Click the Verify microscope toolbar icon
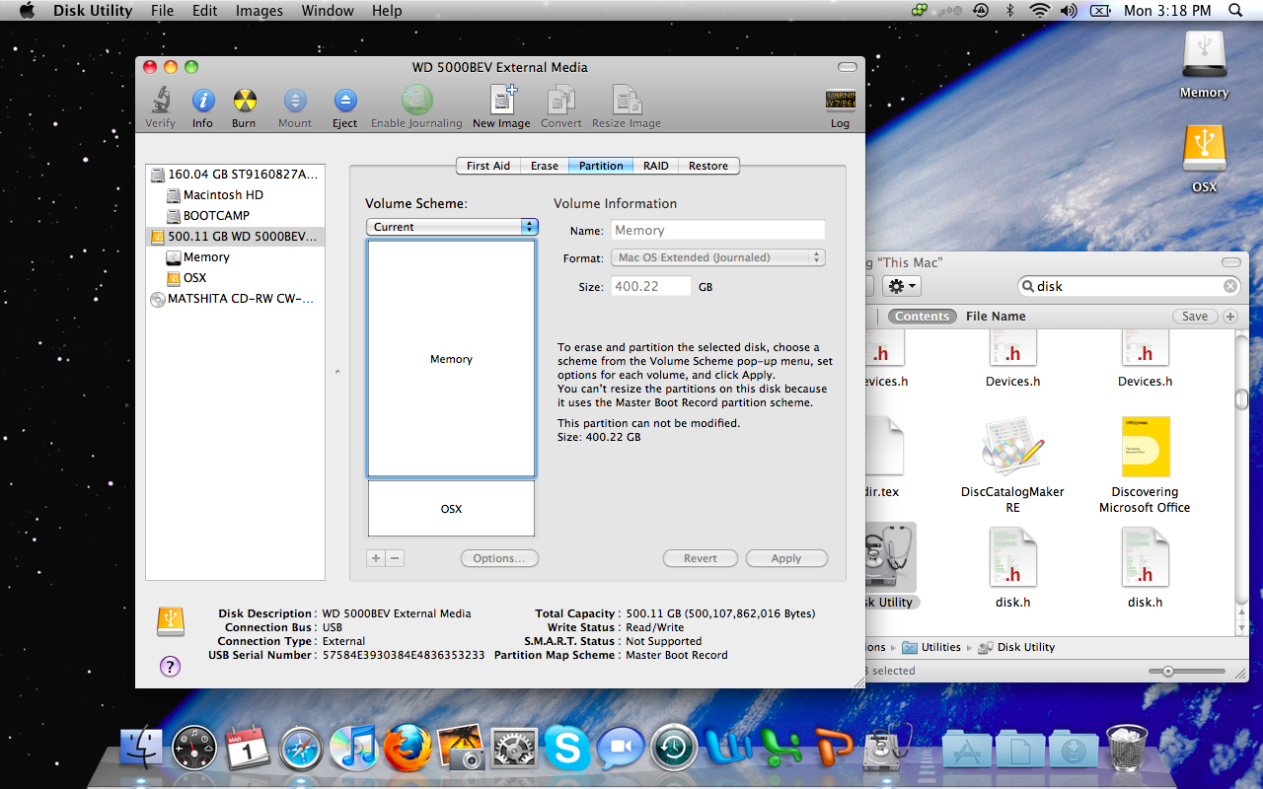 (x=160, y=101)
